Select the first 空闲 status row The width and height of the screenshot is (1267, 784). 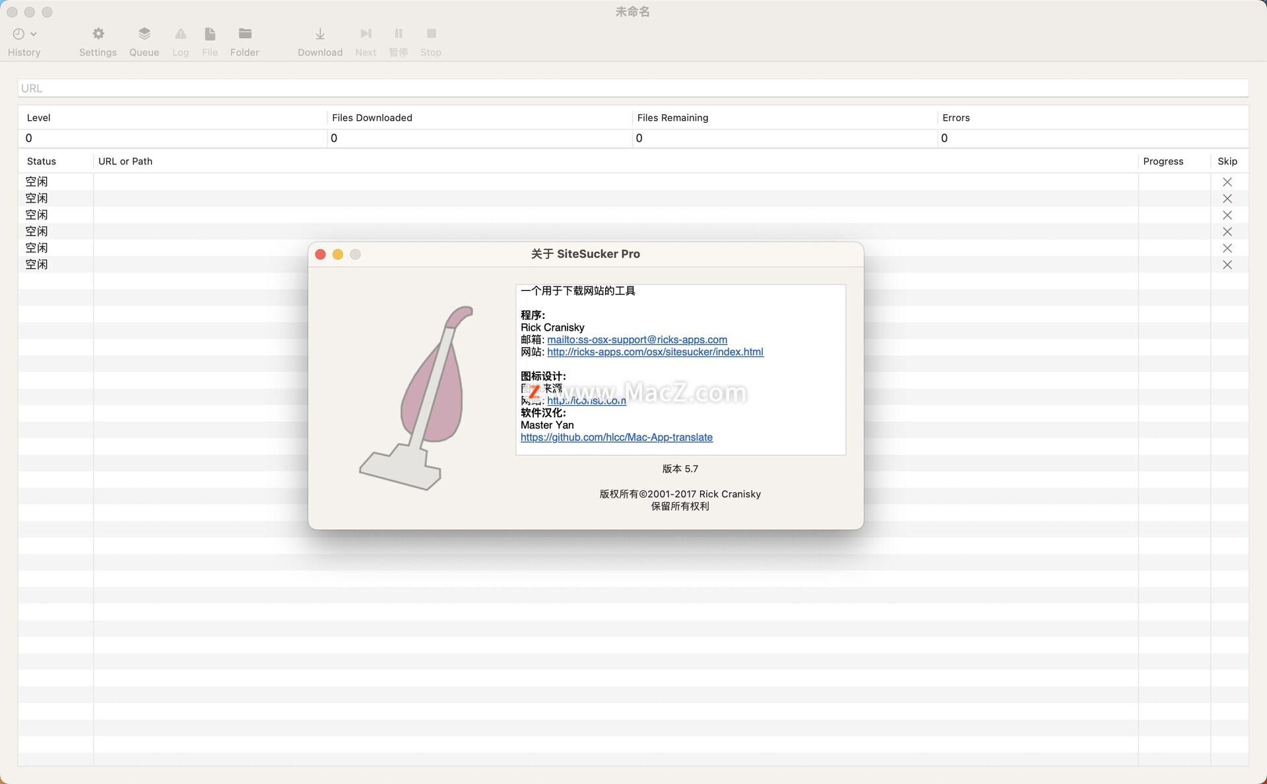click(36, 181)
